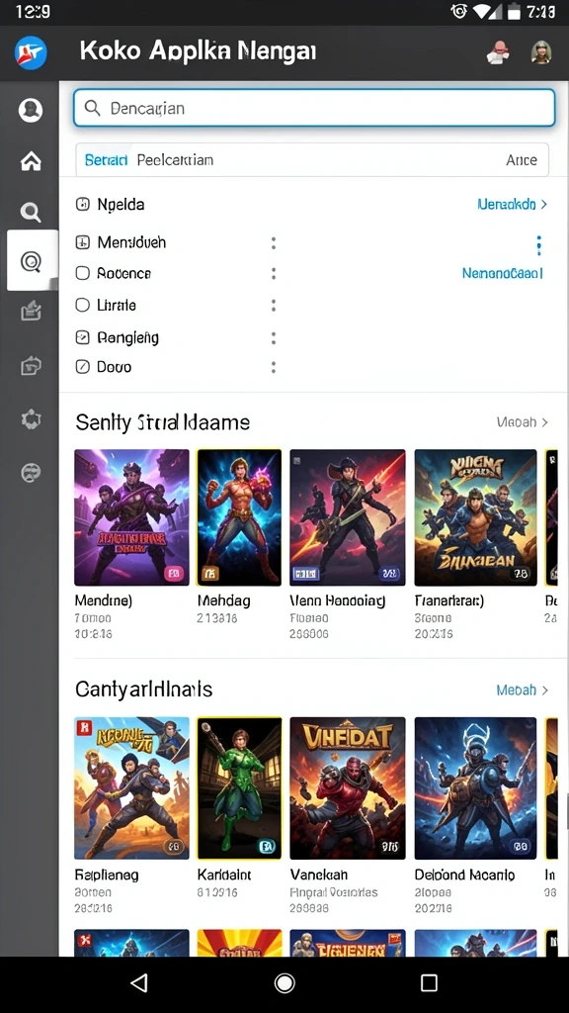Open options menu for Lhrate row
This screenshot has width=569, height=1013.
pos(274,305)
